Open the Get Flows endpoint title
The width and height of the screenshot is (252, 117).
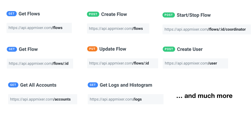coord(29,14)
